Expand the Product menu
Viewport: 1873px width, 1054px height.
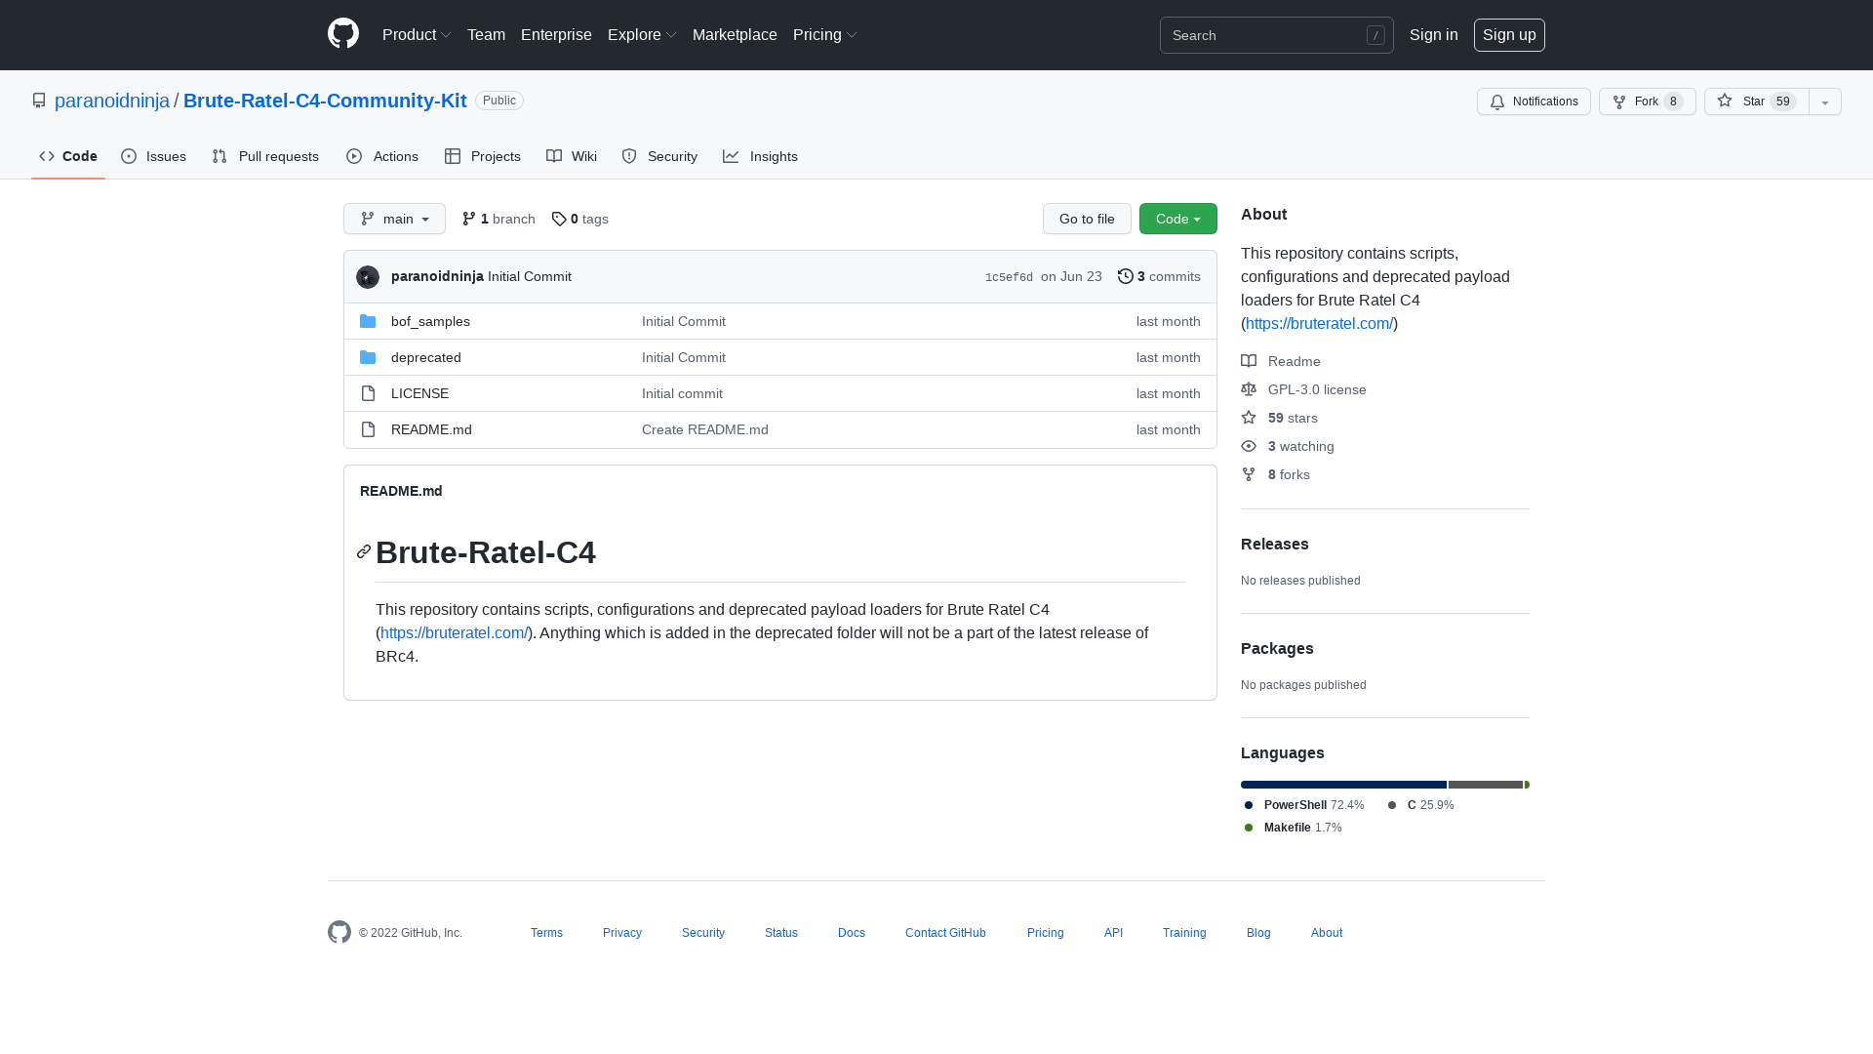[417, 34]
